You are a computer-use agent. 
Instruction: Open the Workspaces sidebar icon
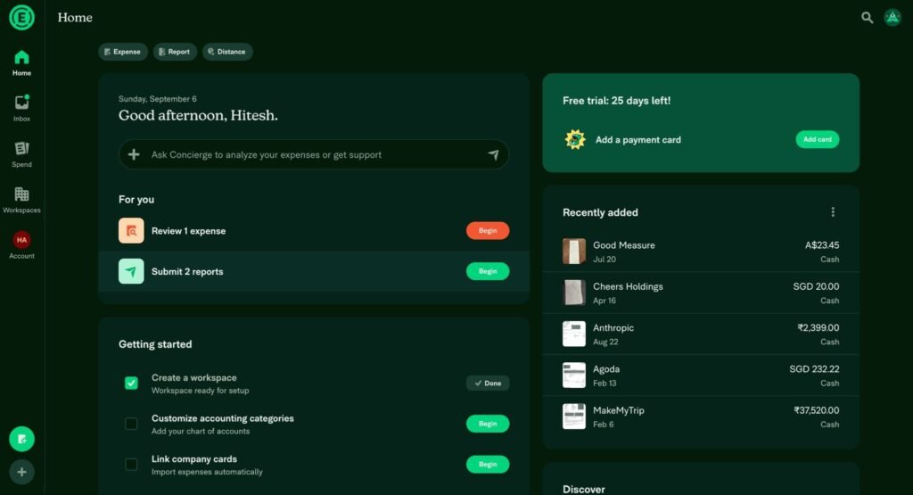click(21, 194)
